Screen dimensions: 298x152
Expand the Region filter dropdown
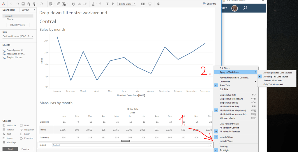(x=210, y=145)
